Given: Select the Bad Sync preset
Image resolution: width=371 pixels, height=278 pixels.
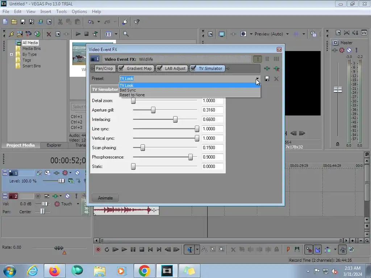Looking at the screenshot, I should tap(189, 90).
